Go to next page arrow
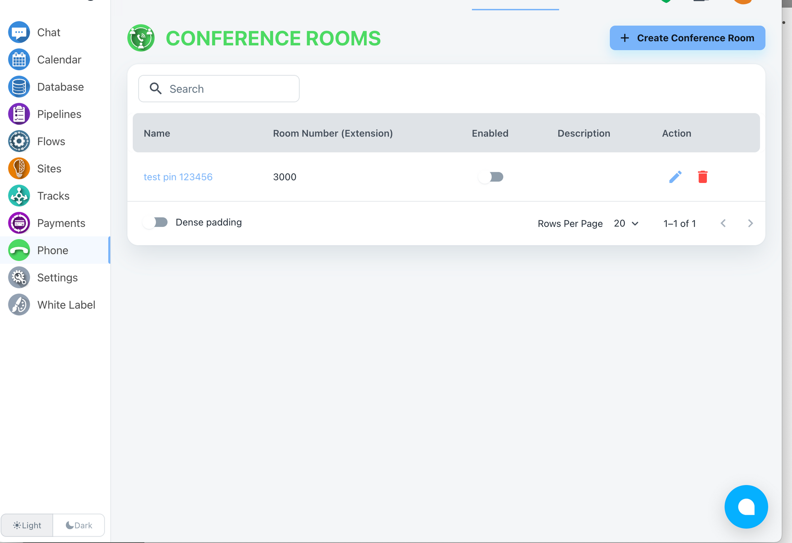The image size is (792, 543). (750, 223)
